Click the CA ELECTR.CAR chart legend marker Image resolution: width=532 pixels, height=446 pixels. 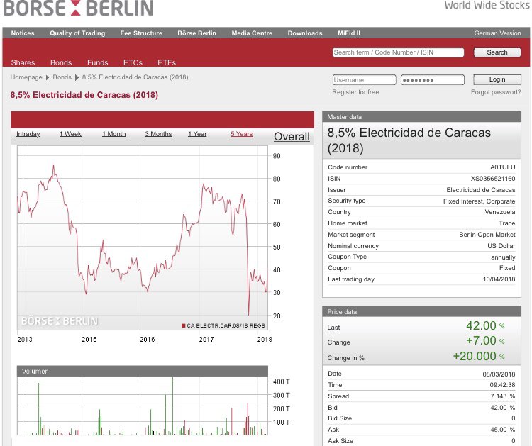[x=183, y=325]
